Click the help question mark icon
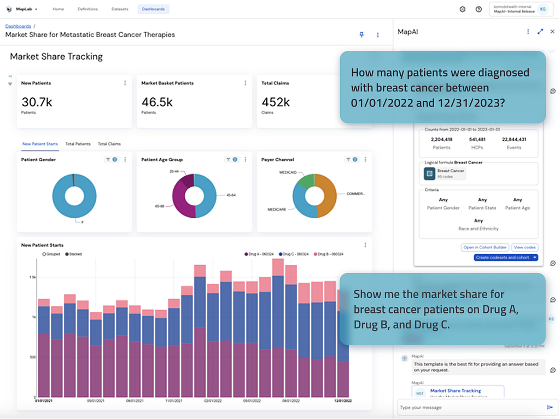 pyautogui.click(x=479, y=9)
